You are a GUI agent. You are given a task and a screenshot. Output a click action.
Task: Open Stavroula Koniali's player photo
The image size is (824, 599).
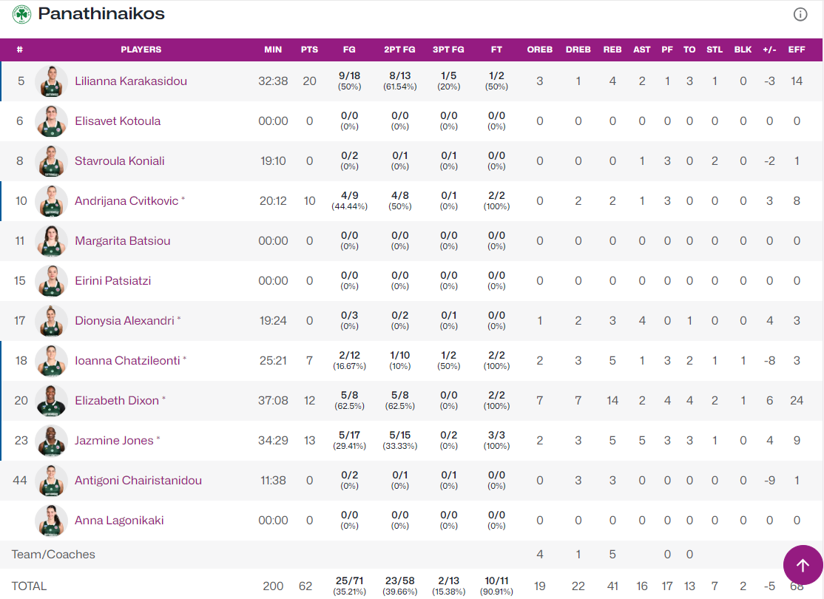(51, 160)
